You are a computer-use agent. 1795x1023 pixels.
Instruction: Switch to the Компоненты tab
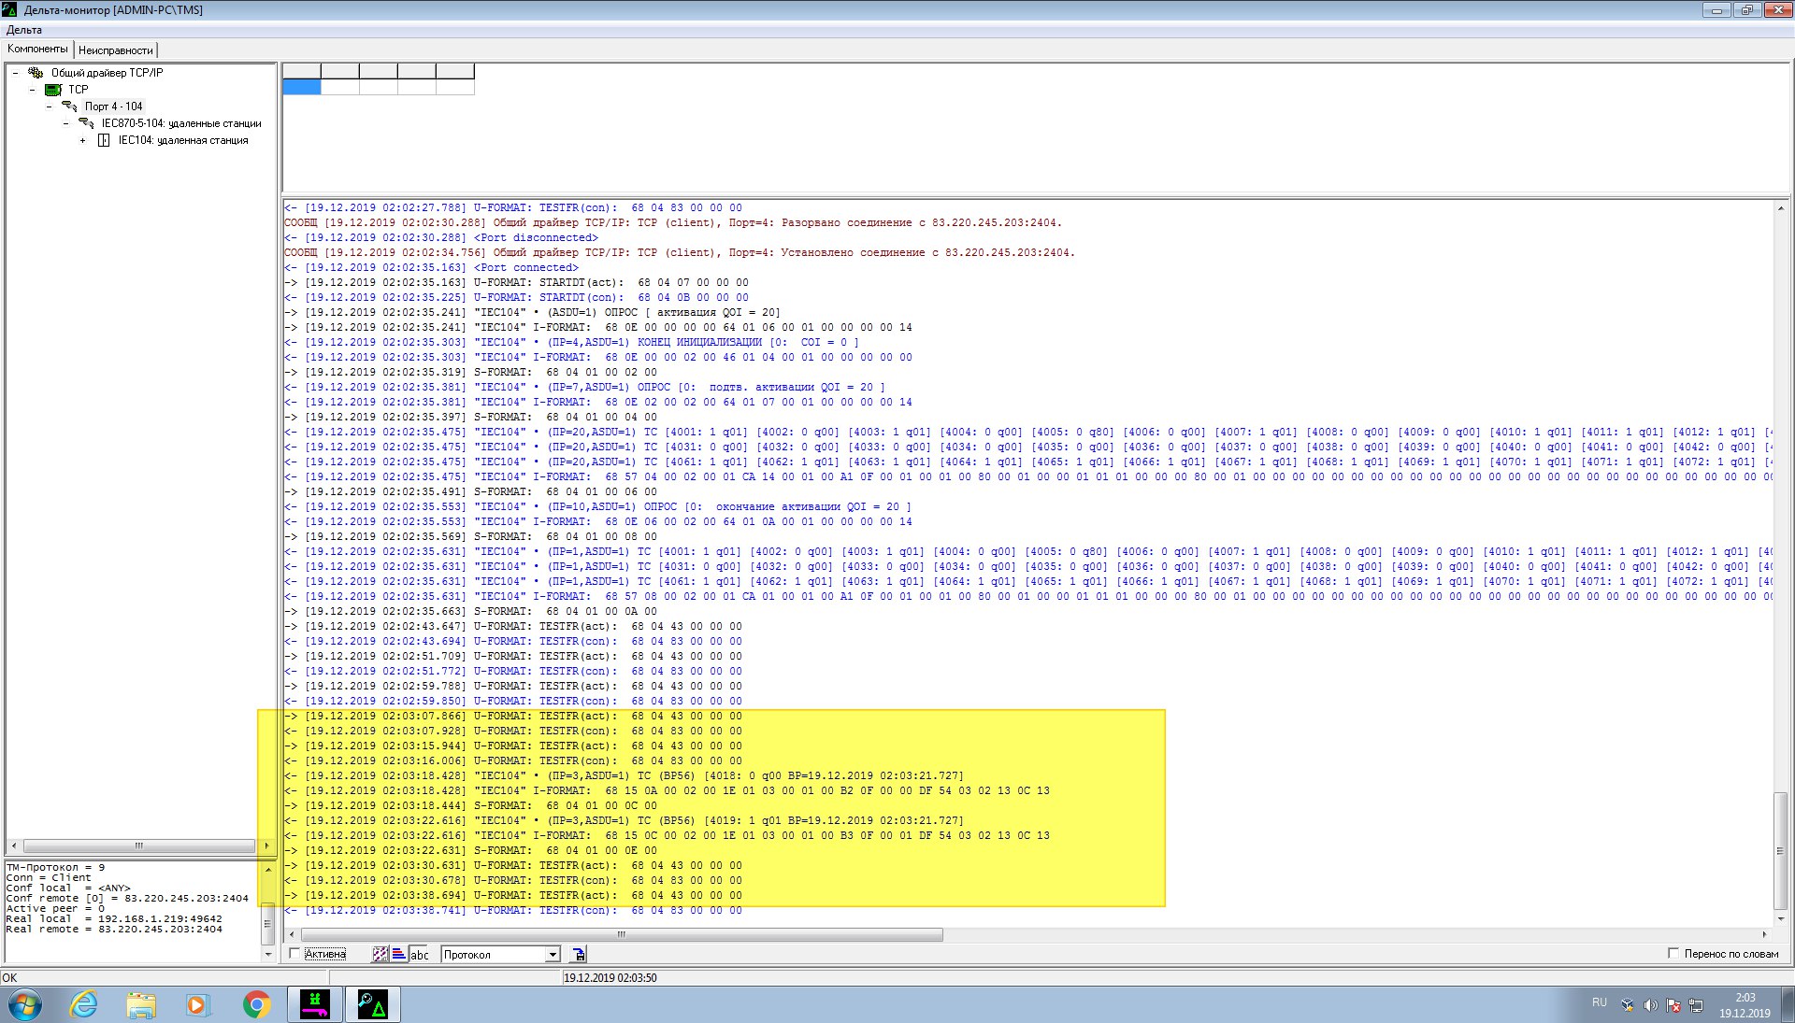click(37, 49)
